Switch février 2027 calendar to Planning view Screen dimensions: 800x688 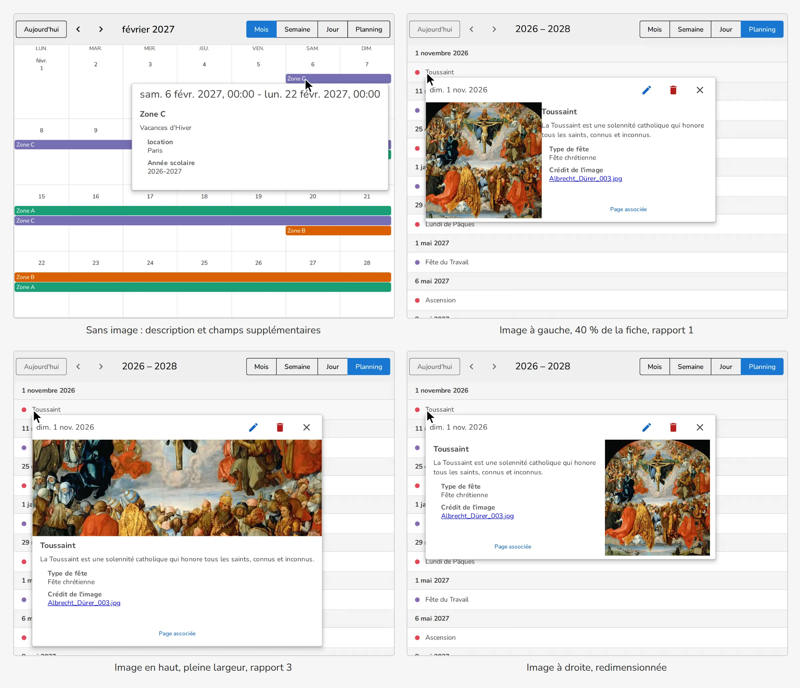tap(369, 29)
